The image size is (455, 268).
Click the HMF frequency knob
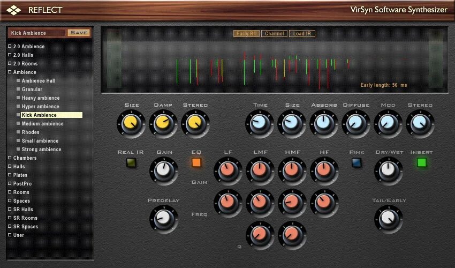[x=292, y=203]
